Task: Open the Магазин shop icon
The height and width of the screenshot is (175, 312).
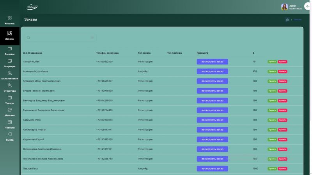Action: (x=10, y=110)
